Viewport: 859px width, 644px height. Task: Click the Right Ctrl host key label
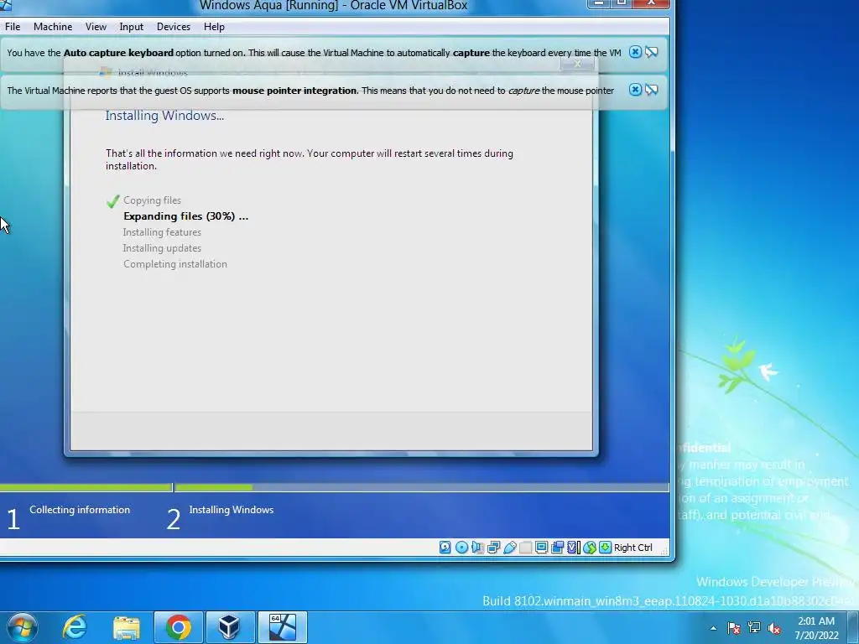(633, 547)
